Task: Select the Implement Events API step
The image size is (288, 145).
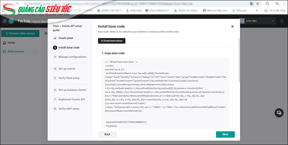Action: pos(71,99)
